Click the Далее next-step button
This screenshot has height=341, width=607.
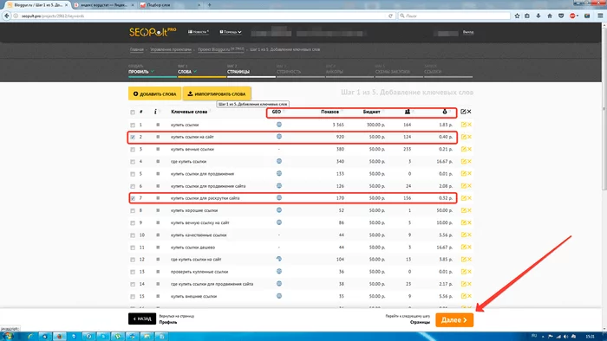454,319
